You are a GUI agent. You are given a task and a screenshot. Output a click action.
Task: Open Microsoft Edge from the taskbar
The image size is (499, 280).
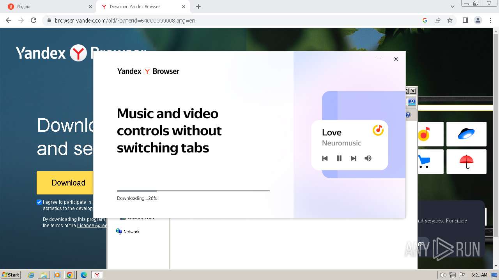(x=83, y=275)
